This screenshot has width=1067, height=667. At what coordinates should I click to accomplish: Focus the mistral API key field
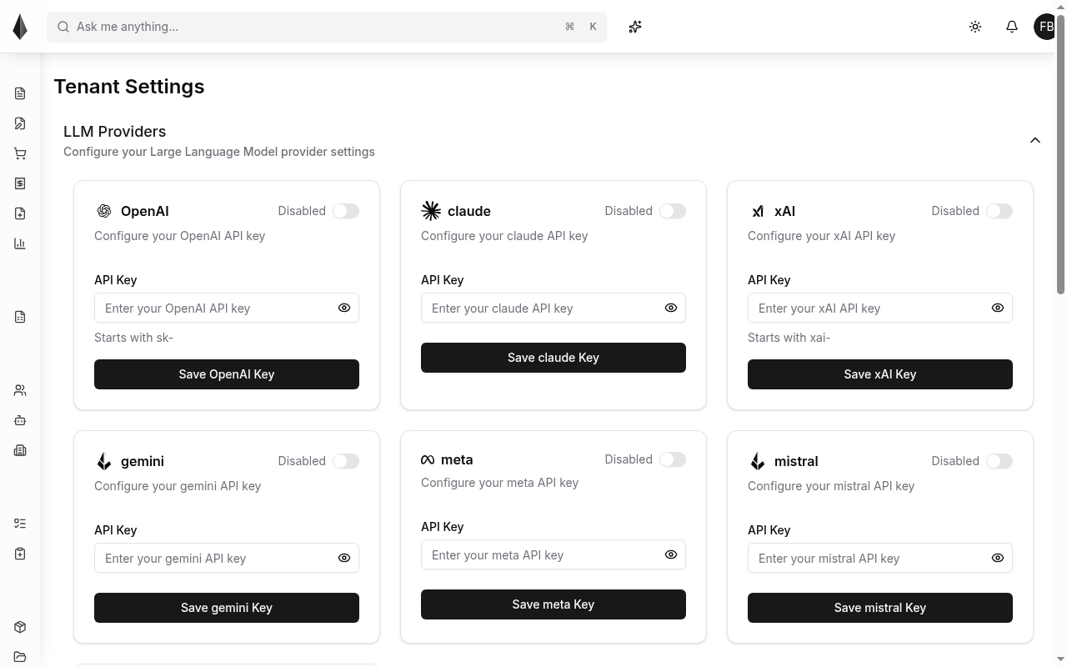(880, 559)
